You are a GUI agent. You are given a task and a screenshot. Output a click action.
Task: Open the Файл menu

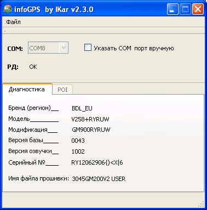[x=13, y=22]
